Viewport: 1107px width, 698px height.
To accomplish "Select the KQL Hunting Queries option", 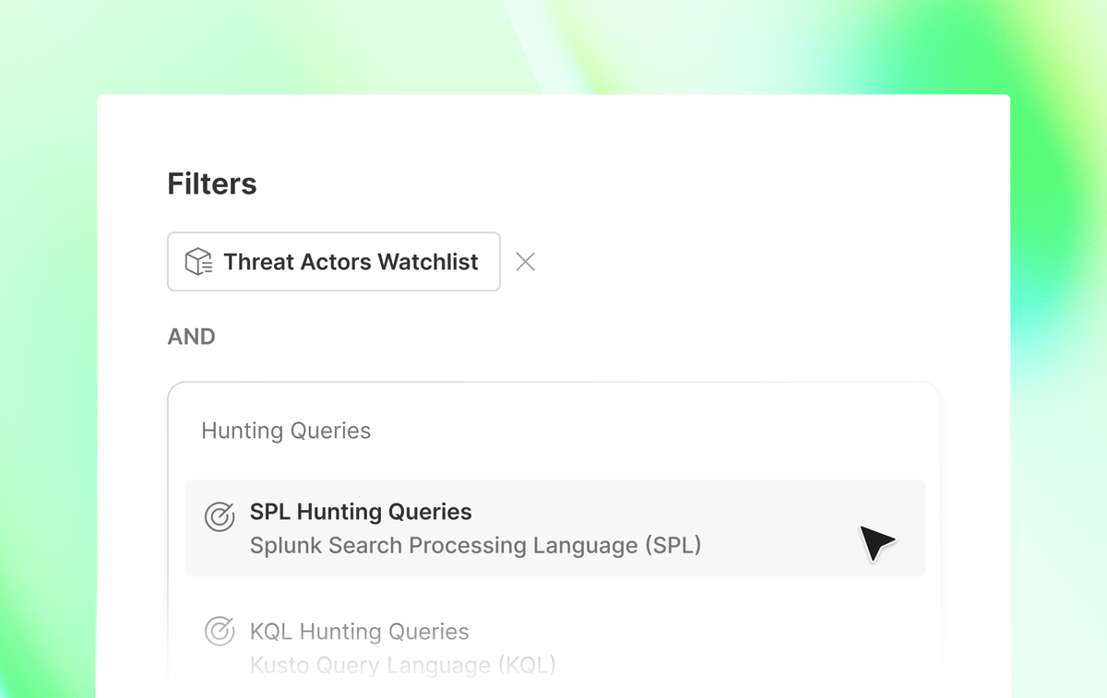I will (555, 646).
